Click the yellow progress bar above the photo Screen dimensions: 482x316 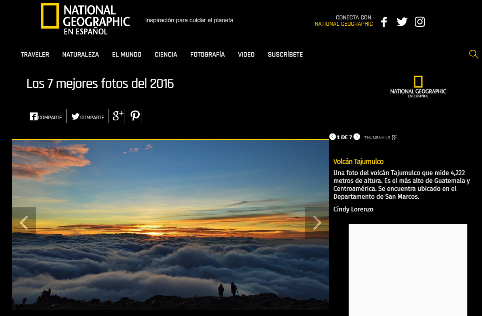(171, 139)
